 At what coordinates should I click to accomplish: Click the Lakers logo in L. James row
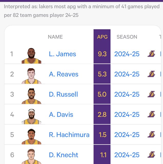click(151, 54)
